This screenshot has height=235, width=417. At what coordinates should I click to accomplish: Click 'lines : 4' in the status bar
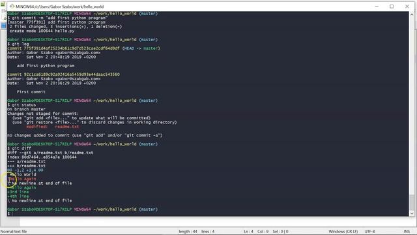[x=208, y=232]
